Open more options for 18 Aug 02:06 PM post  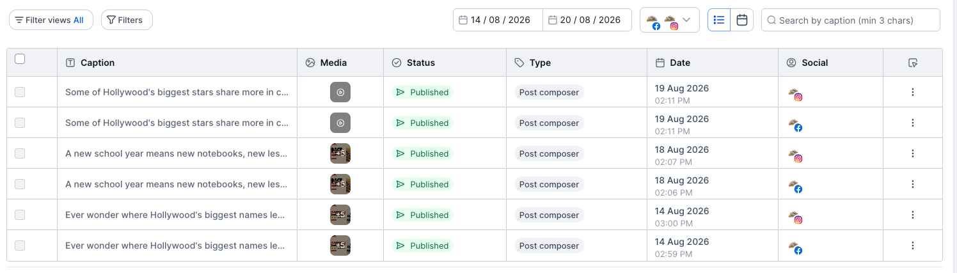913,184
